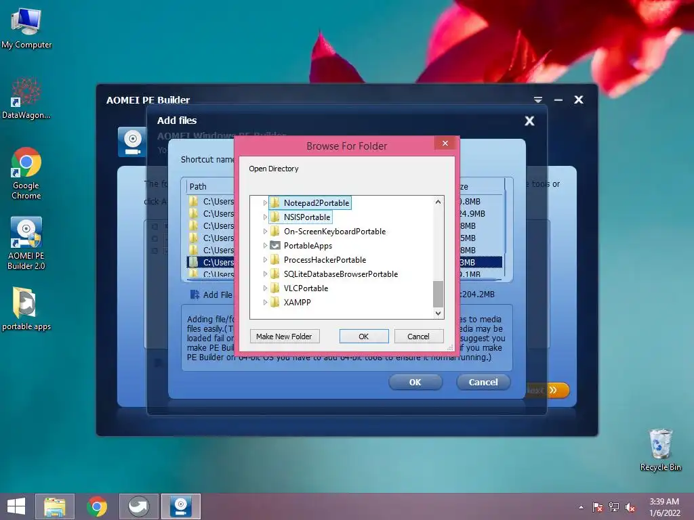The width and height of the screenshot is (694, 520).
Task: Expand the ProcessHackerPortable tree node
Action: pos(265,259)
